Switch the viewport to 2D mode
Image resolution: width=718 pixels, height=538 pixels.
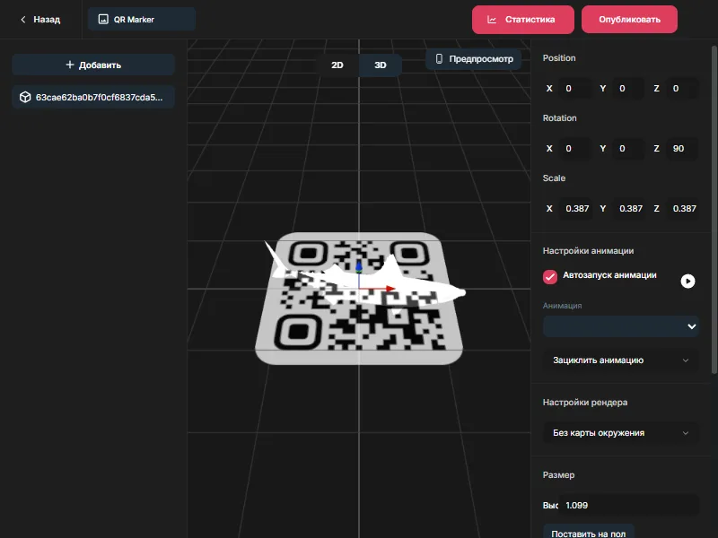[337, 65]
